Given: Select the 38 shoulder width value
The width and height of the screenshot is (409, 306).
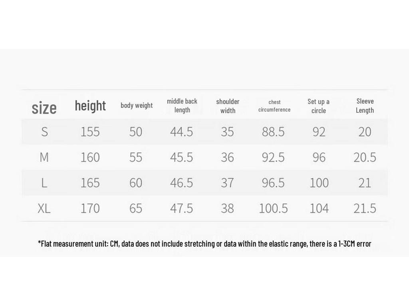Looking at the screenshot, I should 227,208.
